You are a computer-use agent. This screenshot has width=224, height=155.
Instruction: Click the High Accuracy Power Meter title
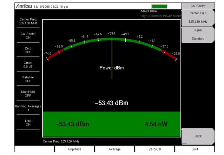[161, 16]
